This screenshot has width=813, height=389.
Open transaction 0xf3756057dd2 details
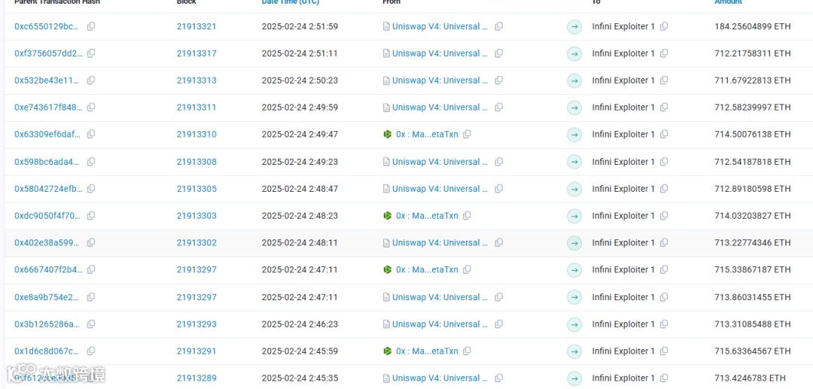[48, 53]
